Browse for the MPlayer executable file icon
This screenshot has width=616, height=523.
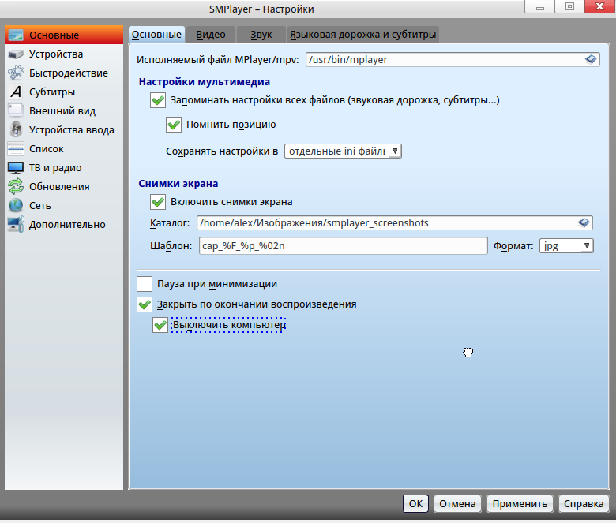[591, 60]
